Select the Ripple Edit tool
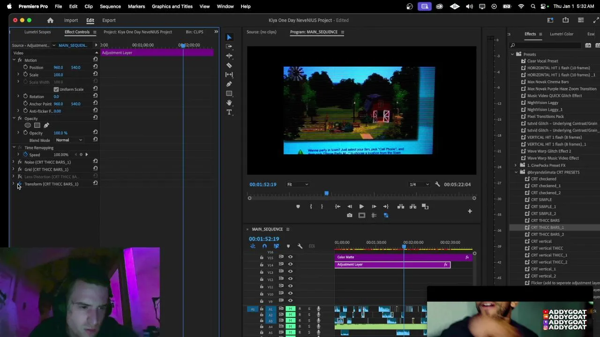Screen dimensions: 600x337 229,56
